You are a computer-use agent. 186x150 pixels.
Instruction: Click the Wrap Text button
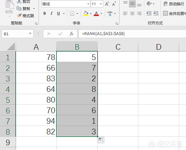coord(174,4)
